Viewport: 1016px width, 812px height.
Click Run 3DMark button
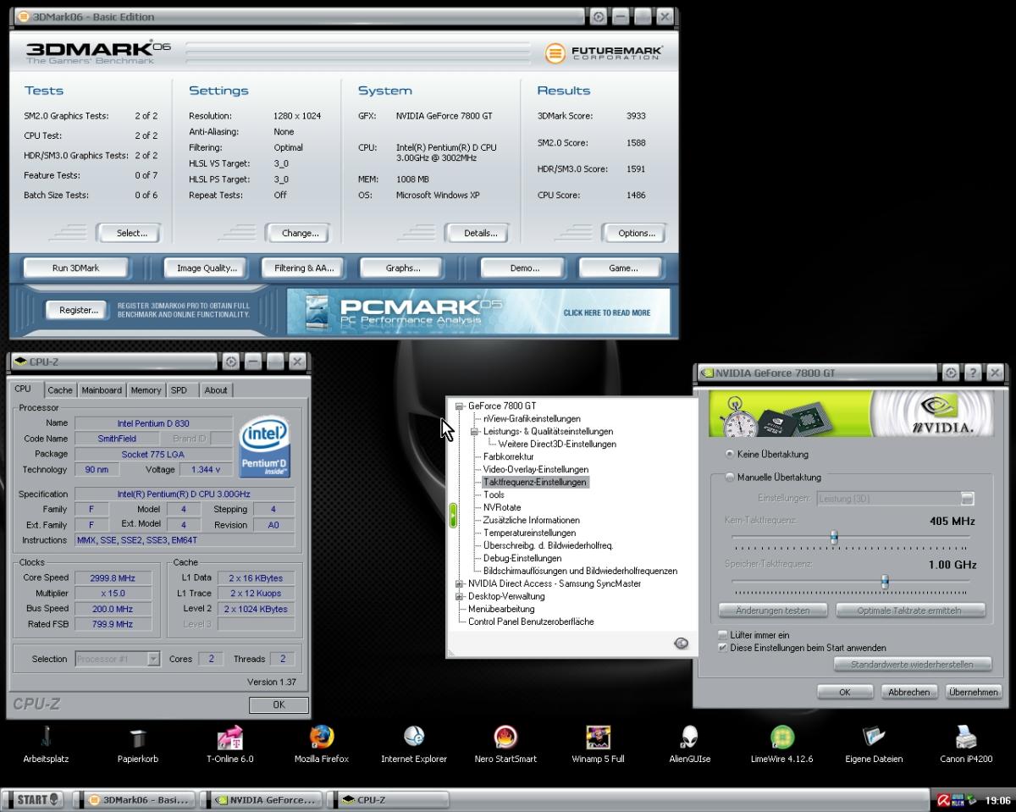76,268
